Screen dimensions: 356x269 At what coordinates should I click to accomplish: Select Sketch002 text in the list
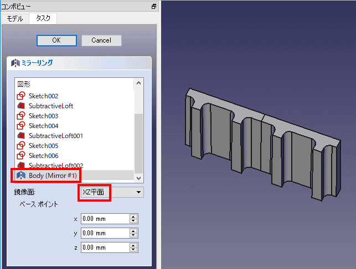click(44, 96)
